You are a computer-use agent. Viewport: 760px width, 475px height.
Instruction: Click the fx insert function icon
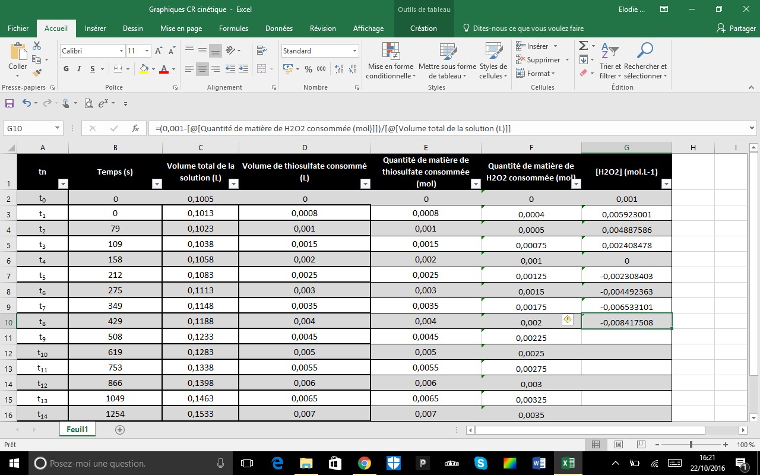(x=135, y=128)
